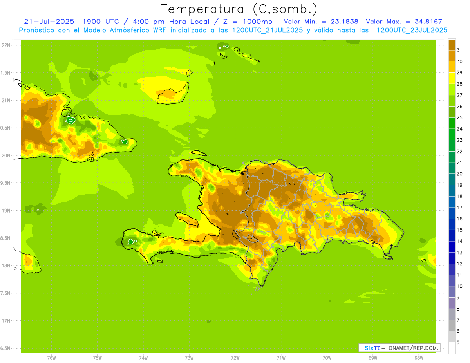
Task: Click the "21N" latitude label
Action: tap(6, 100)
